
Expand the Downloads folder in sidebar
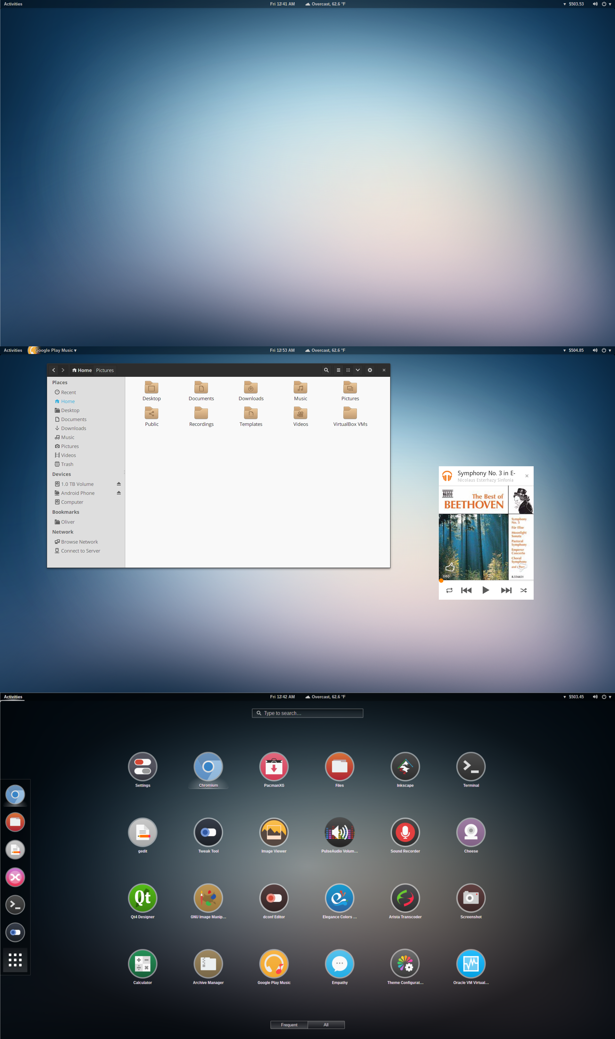point(72,428)
